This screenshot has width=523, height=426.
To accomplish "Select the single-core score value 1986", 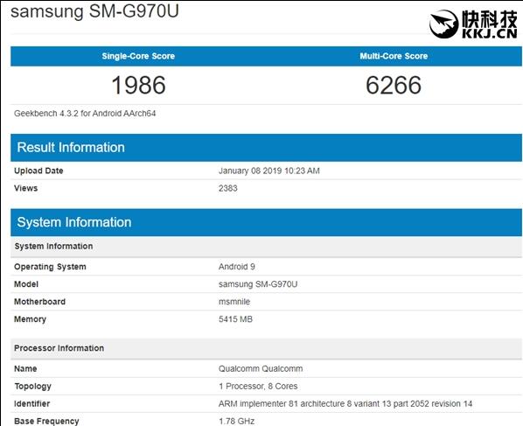I will pos(138,85).
